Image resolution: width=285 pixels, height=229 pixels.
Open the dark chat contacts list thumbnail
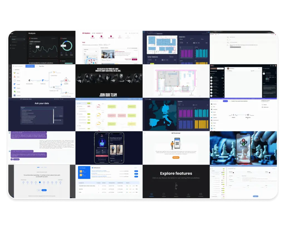tap(243, 81)
